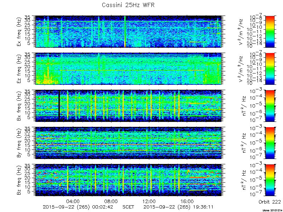Image resolution: width=283 pixels, height=212 pixels.
Task: Click the Cassini 25Hz WFR title
Action: click(128, 5)
